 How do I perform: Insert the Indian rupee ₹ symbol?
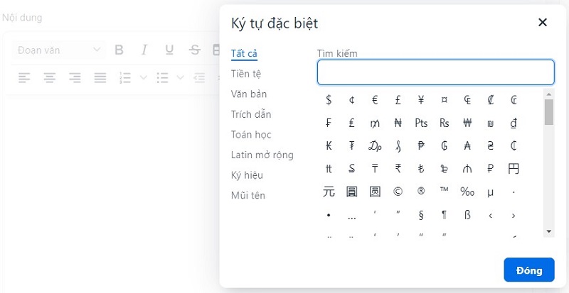coord(398,169)
